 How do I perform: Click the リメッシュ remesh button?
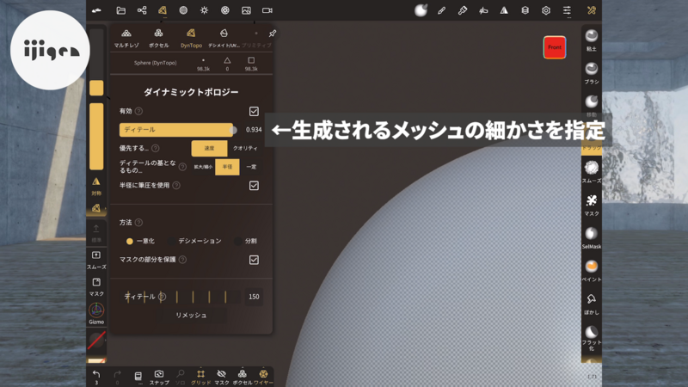[x=191, y=315]
